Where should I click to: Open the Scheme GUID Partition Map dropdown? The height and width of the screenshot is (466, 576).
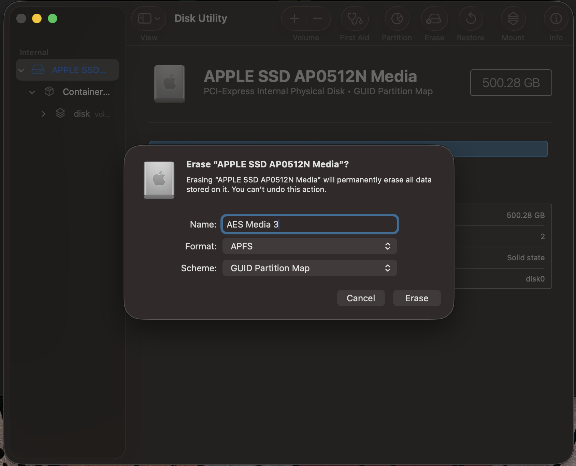pyautogui.click(x=309, y=268)
